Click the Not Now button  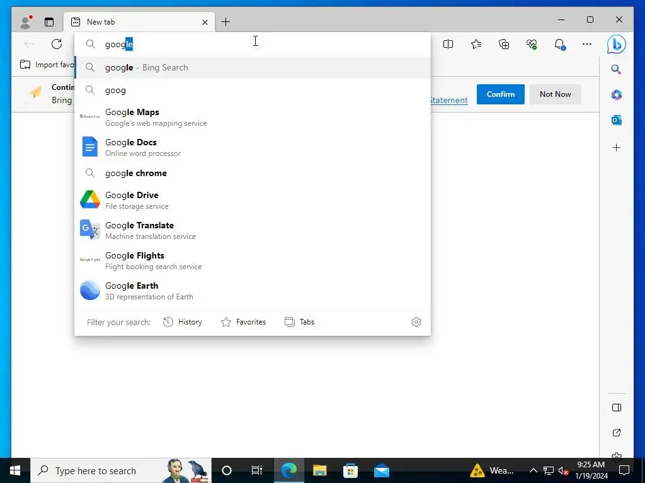(556, 94)
